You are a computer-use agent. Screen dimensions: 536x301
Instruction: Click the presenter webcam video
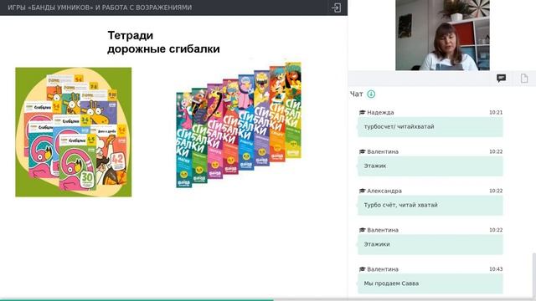pos(442,35)
